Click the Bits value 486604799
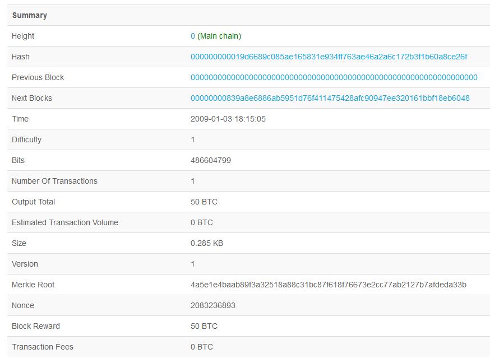Image resolution: width=490 pixels, height=363 pixels. point(211,160)
